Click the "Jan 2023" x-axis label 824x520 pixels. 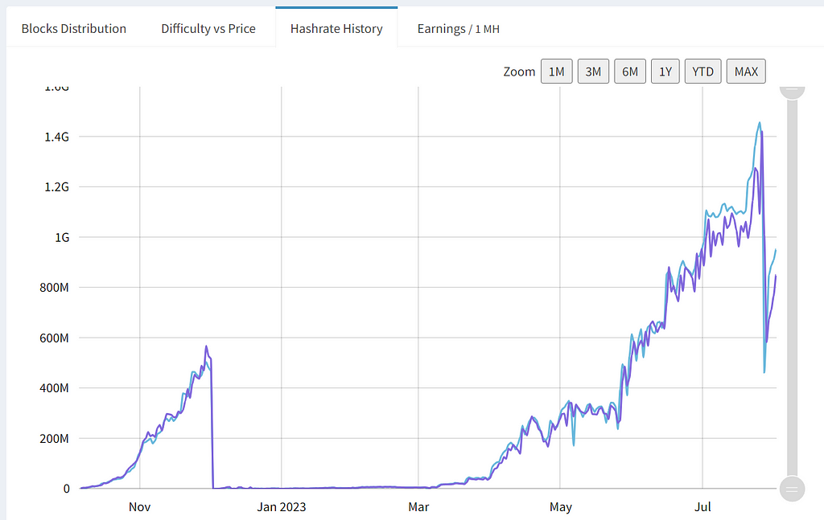[281, 507]
